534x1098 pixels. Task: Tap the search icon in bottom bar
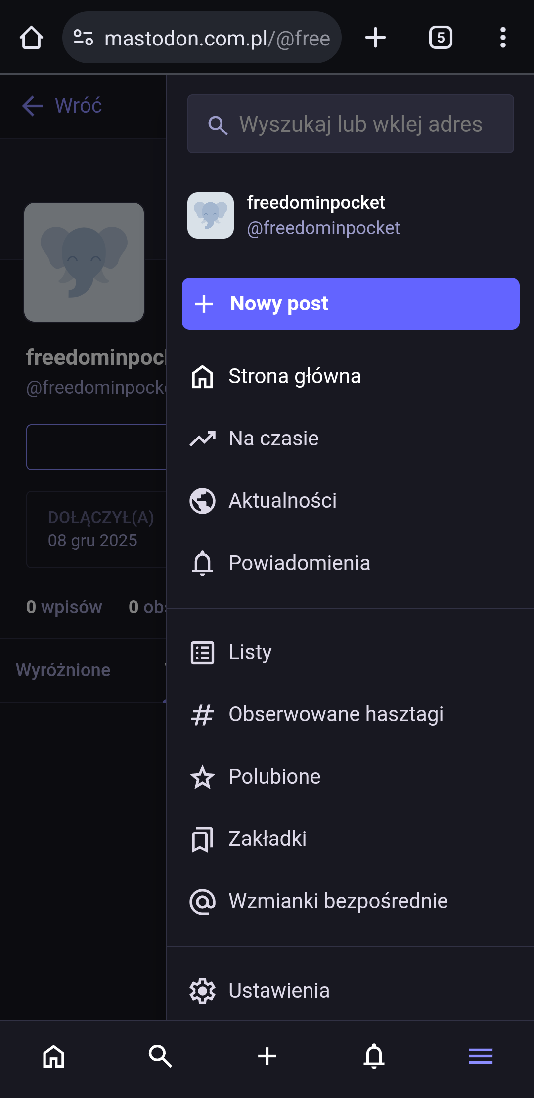160,1056
